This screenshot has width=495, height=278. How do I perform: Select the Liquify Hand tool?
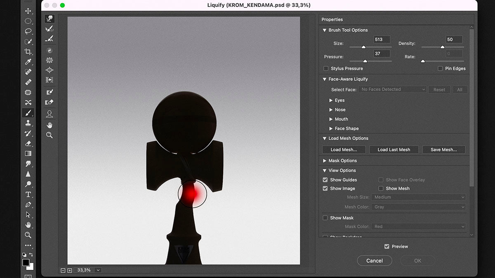click(49, 125)
